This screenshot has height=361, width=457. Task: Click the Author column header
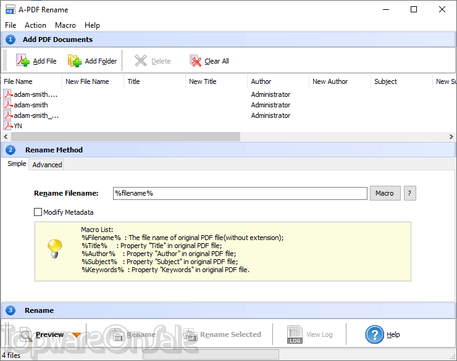(x=279, y=81)
